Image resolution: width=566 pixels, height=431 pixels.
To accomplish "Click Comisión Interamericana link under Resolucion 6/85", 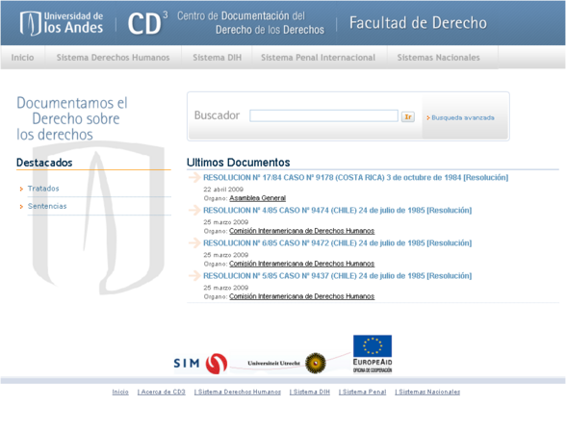I will (302, 264).
